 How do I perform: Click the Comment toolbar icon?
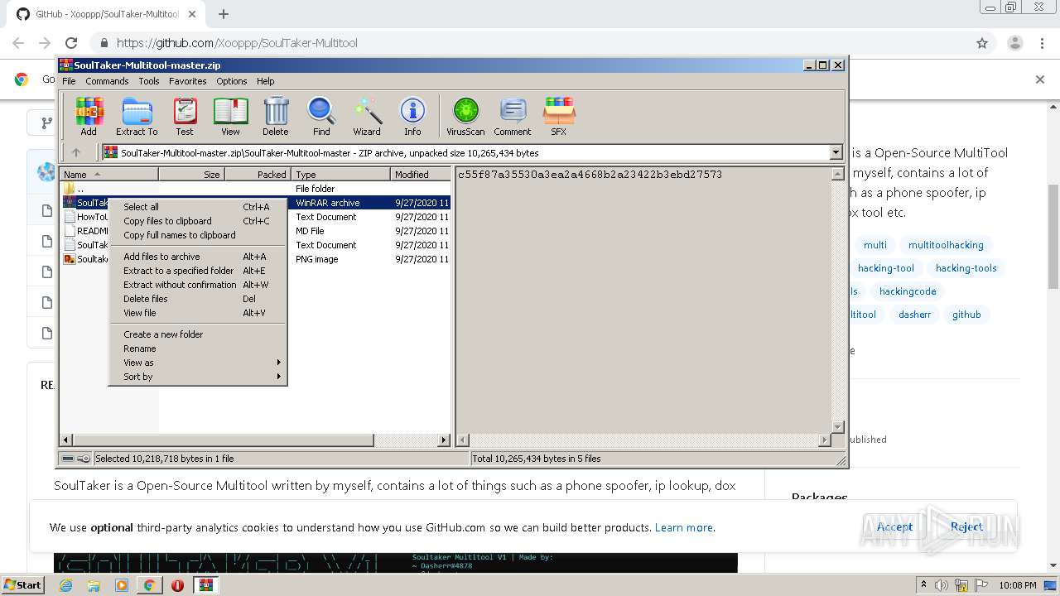pos(513,116)
